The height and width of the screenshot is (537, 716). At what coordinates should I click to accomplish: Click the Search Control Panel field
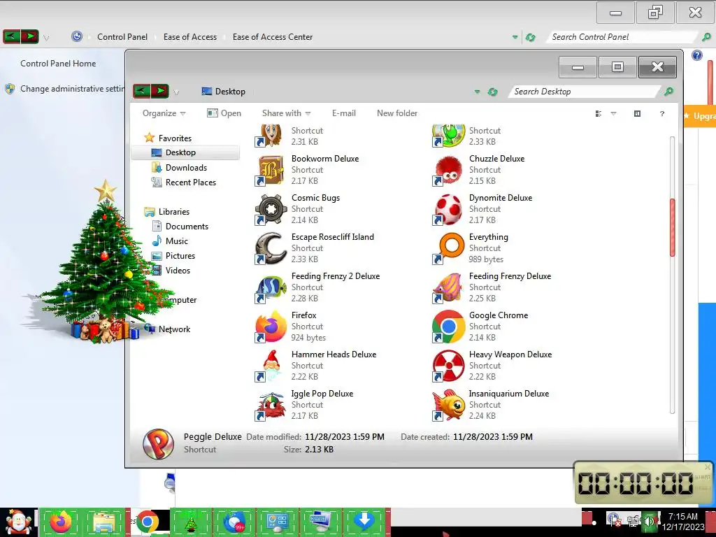pyautogui.click(x=622, y=37)
